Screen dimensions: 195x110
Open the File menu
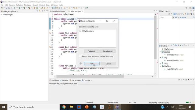(x=2, y=5)
